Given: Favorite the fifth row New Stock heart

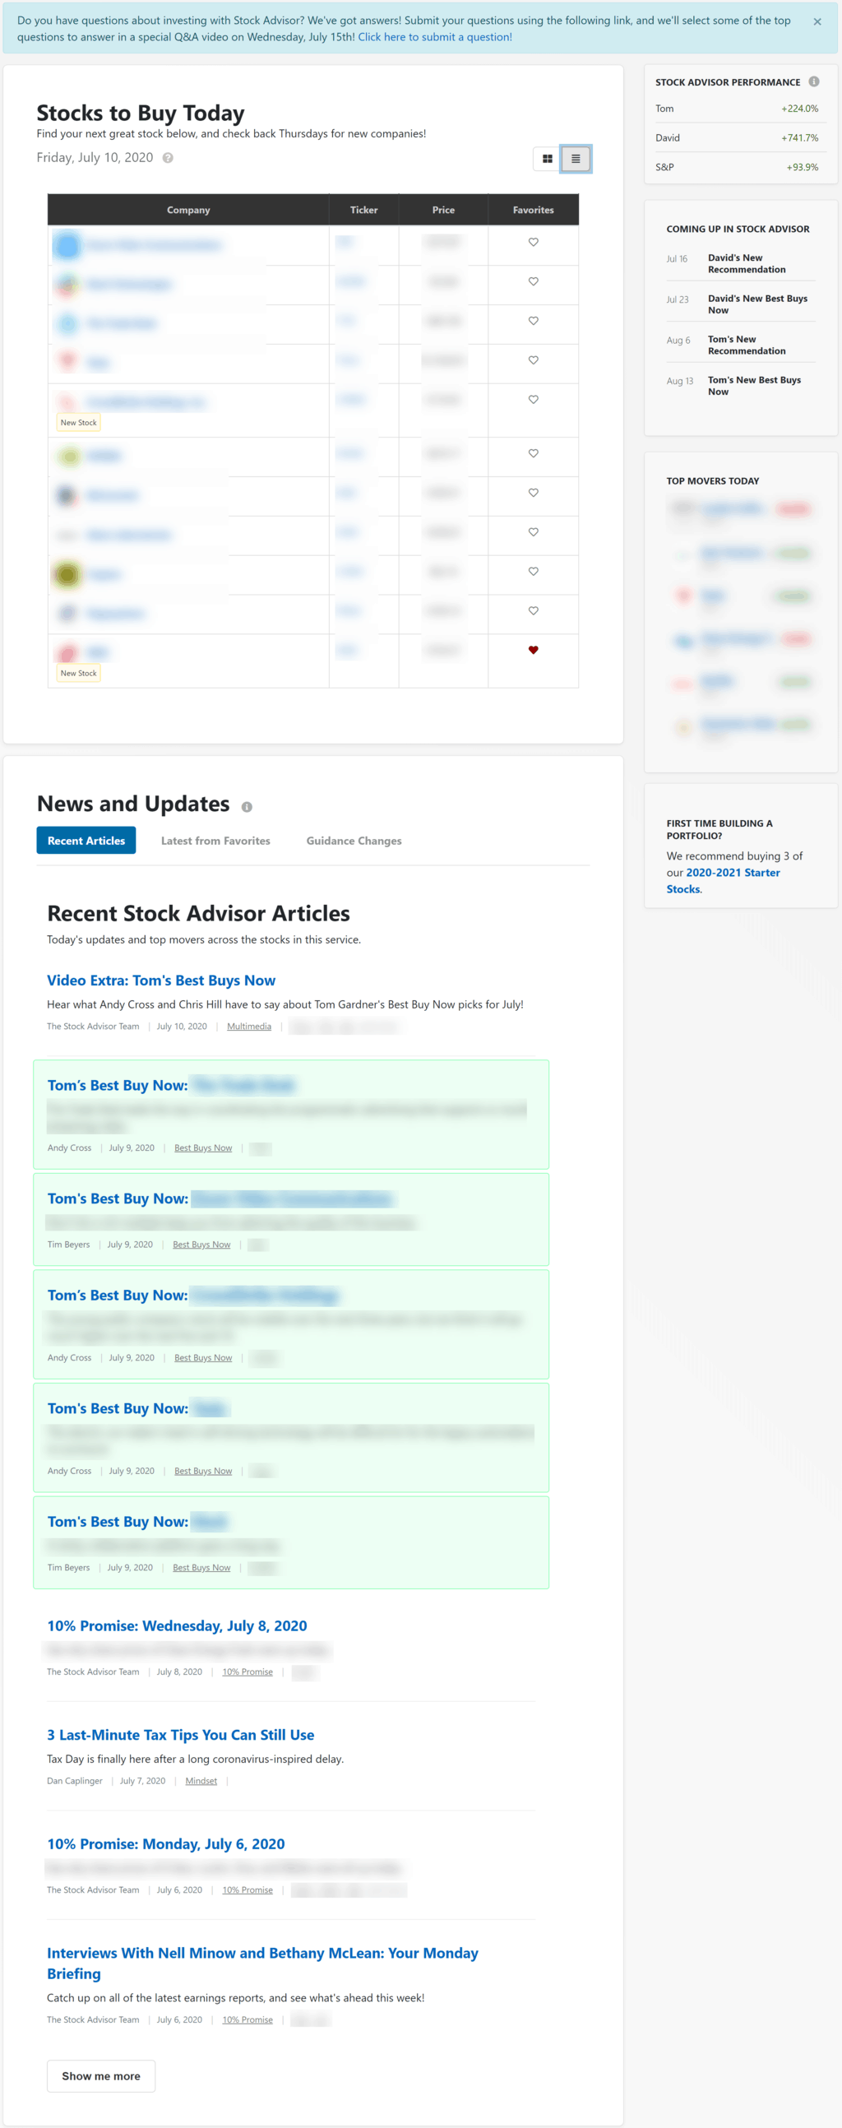Looking at the screenshot, I should pos(533,400).
